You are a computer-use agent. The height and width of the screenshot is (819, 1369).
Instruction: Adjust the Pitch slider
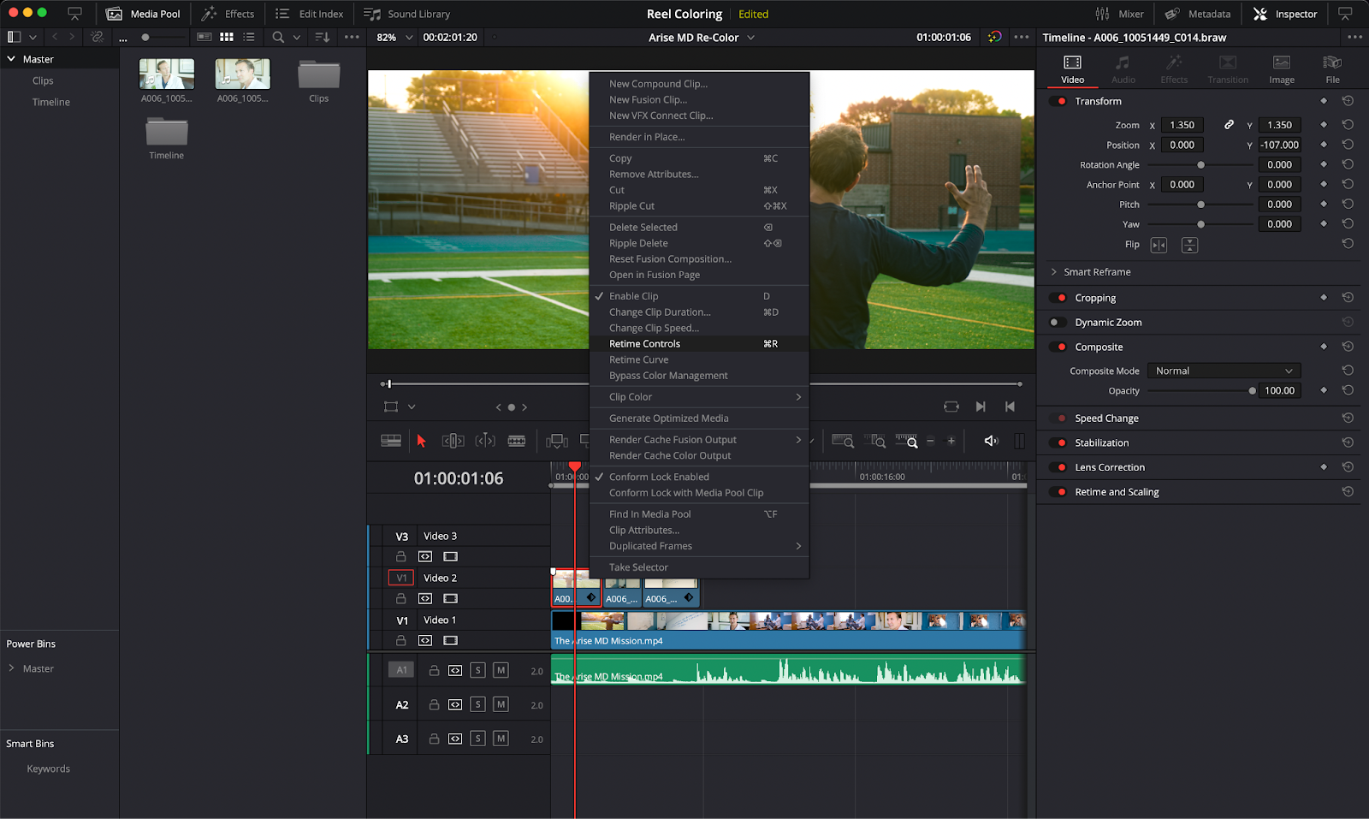point(1200,205)
